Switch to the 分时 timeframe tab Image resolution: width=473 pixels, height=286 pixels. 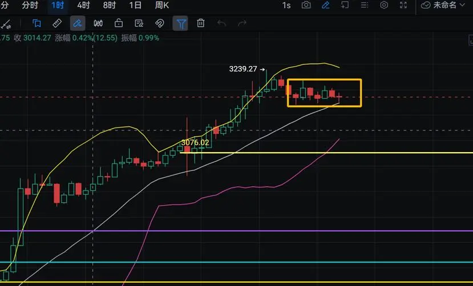coord(30,5)
